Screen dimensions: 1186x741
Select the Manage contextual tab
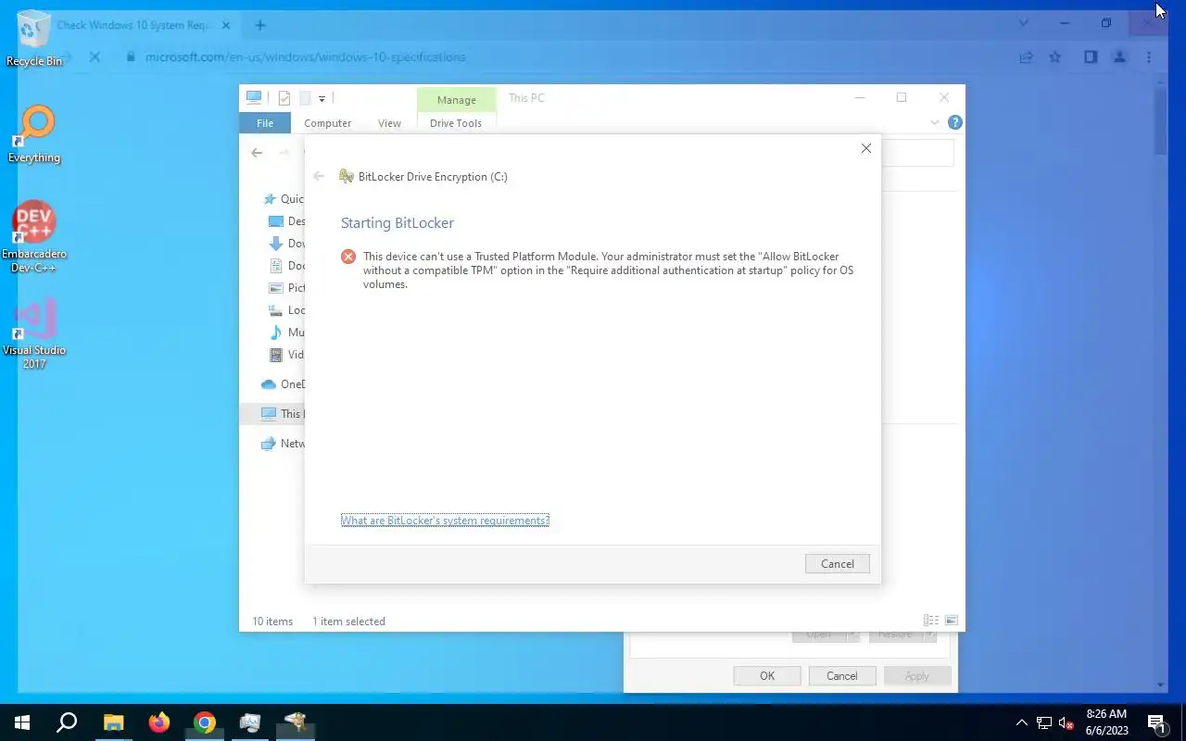pyautogui.click(x=456, y=99)
